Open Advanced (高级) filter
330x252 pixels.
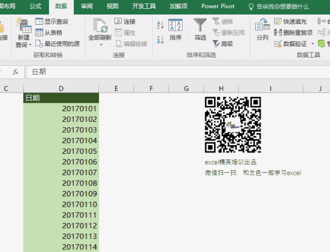(222, 44)
